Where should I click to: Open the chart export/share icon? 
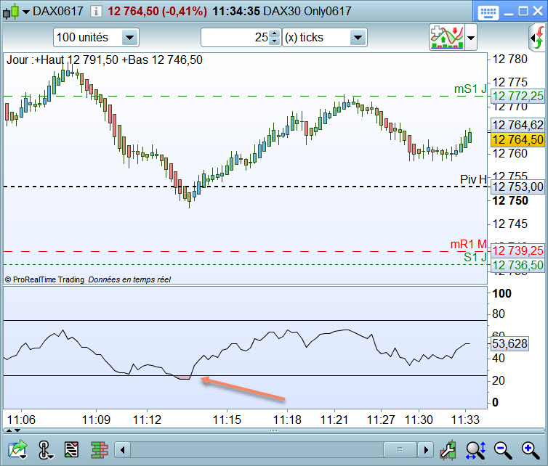click(18, 449)
